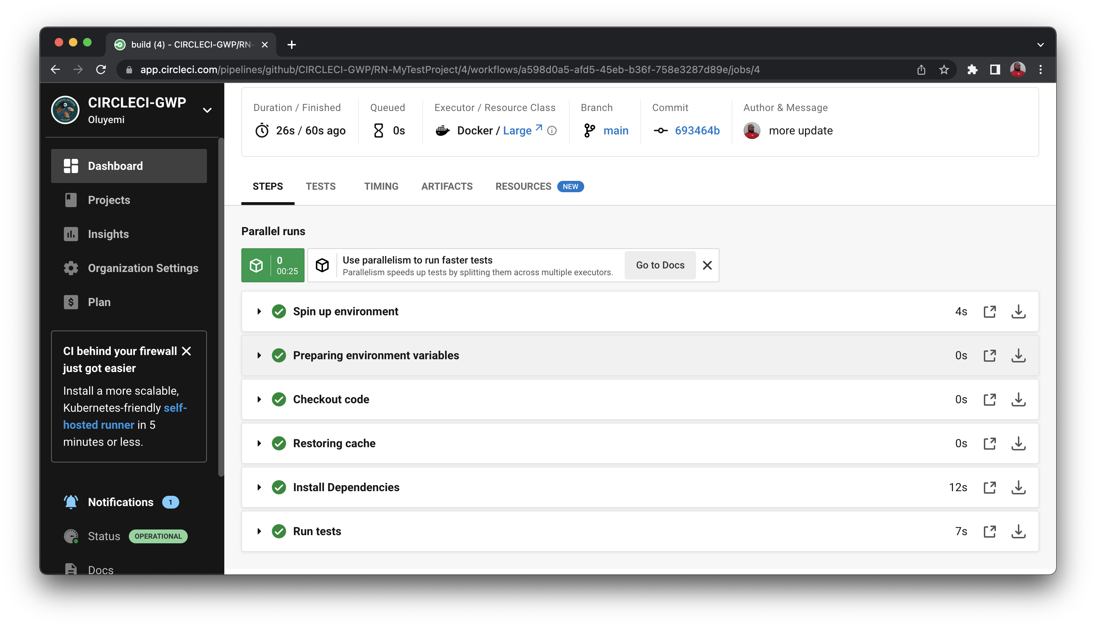Download the Spin up environment step output
This screenshot has height=627, width=1096.
[x=1018, y=311]
